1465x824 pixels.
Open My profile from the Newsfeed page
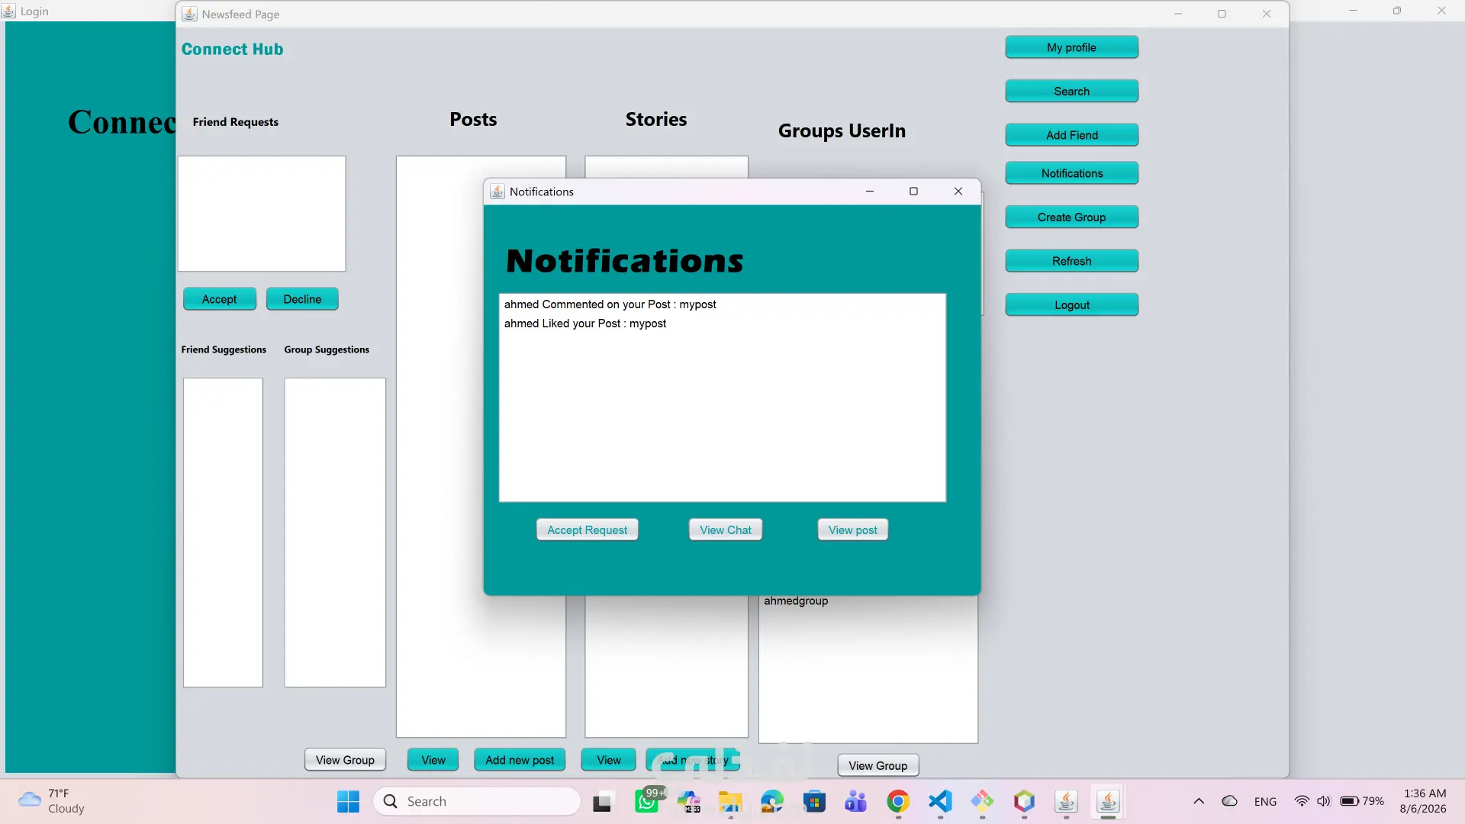pyautogui.click(x=1071, y=47)
